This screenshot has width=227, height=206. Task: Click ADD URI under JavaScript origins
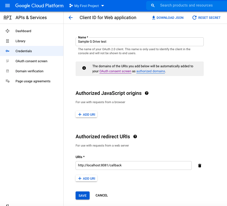[86, 114]
